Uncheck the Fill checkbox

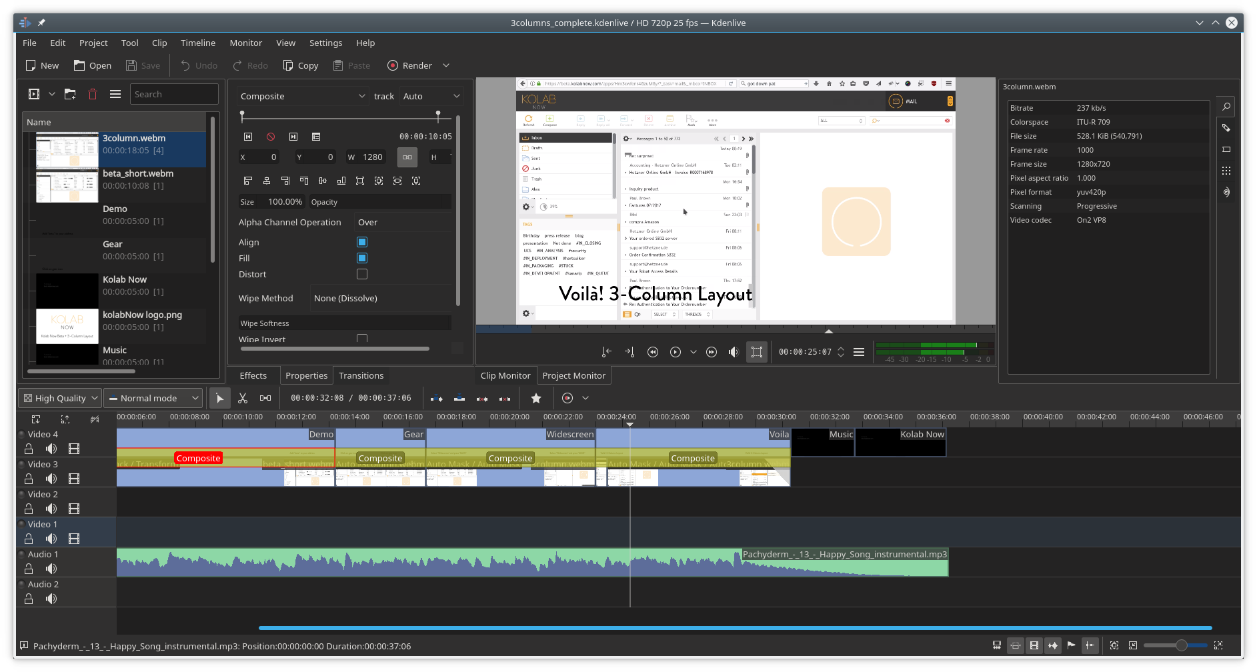coord(362,258)
